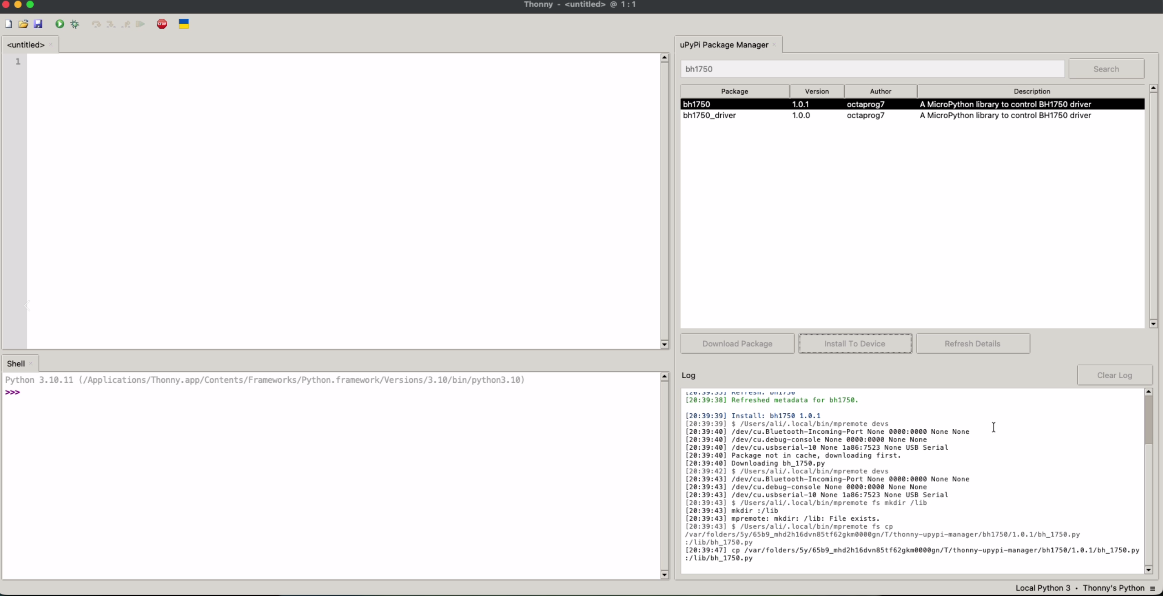Click the package search field containing bh1750
1163x596 pixels.
(x=872, y=69)
